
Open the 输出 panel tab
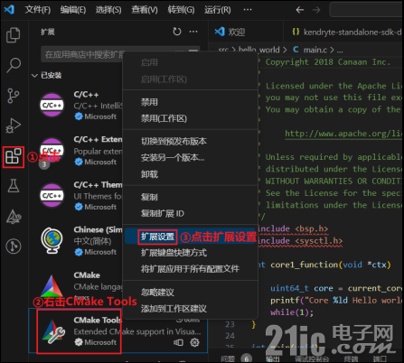click(272, 358)
